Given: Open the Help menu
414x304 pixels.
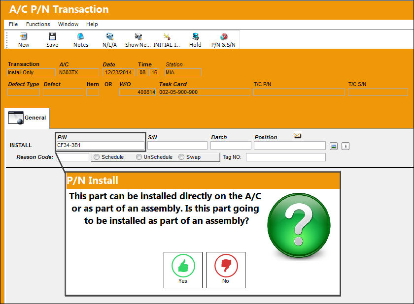Looking at the screenshot, I should [x=92, y=24].
